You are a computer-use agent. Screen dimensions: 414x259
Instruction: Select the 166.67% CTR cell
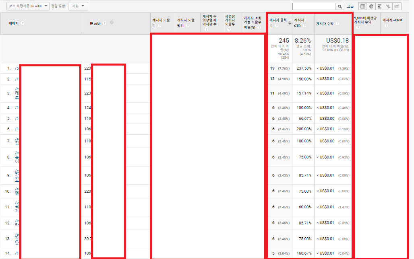304,253
